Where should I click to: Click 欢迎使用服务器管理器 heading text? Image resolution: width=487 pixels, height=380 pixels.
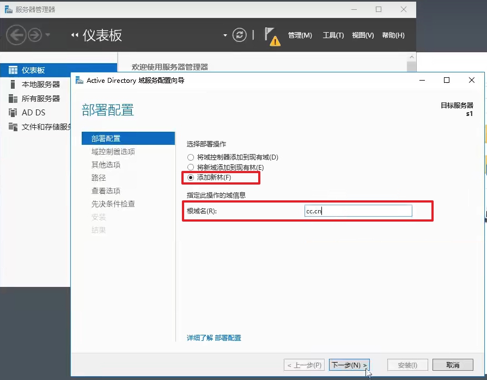pos(169,67)
